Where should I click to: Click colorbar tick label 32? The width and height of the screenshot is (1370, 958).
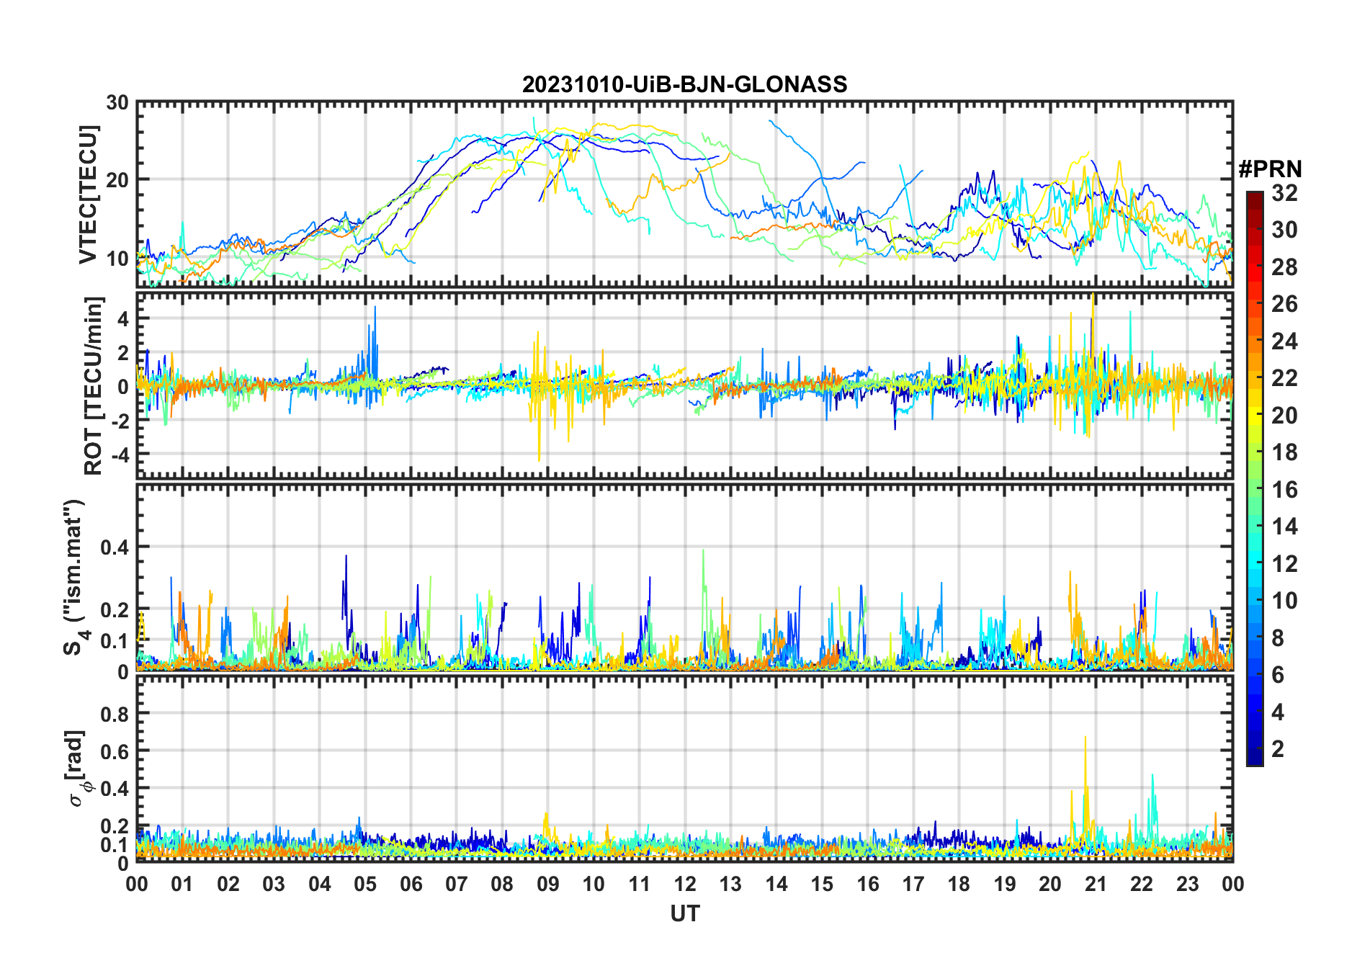[1284, 193]
